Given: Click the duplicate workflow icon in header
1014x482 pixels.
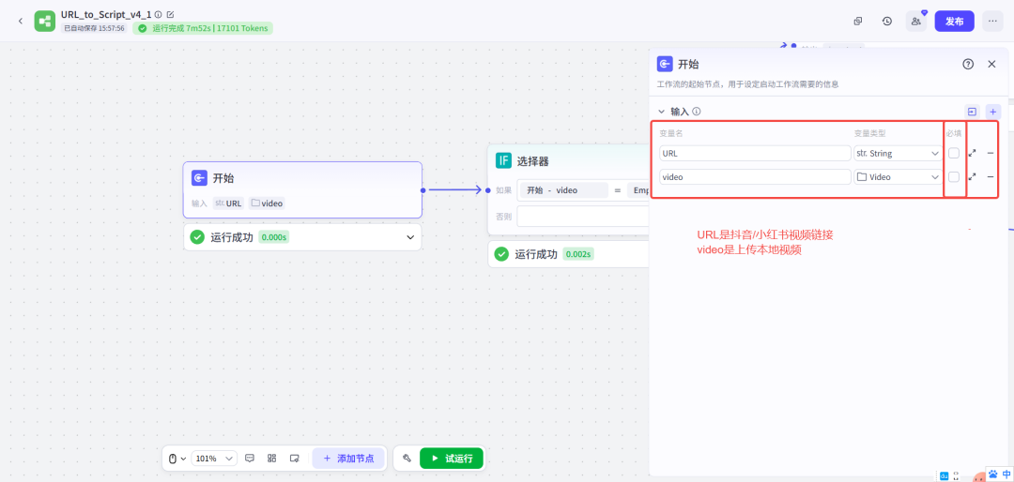Looking at the screenshot, I should 858,22.
